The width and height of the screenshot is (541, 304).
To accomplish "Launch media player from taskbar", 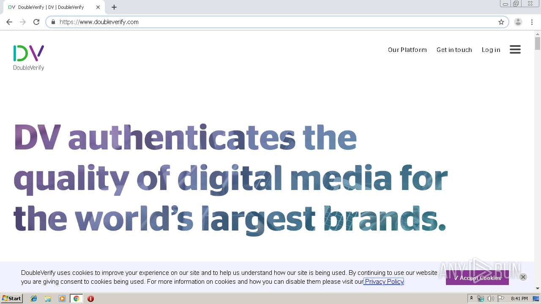I will point(62,299).
